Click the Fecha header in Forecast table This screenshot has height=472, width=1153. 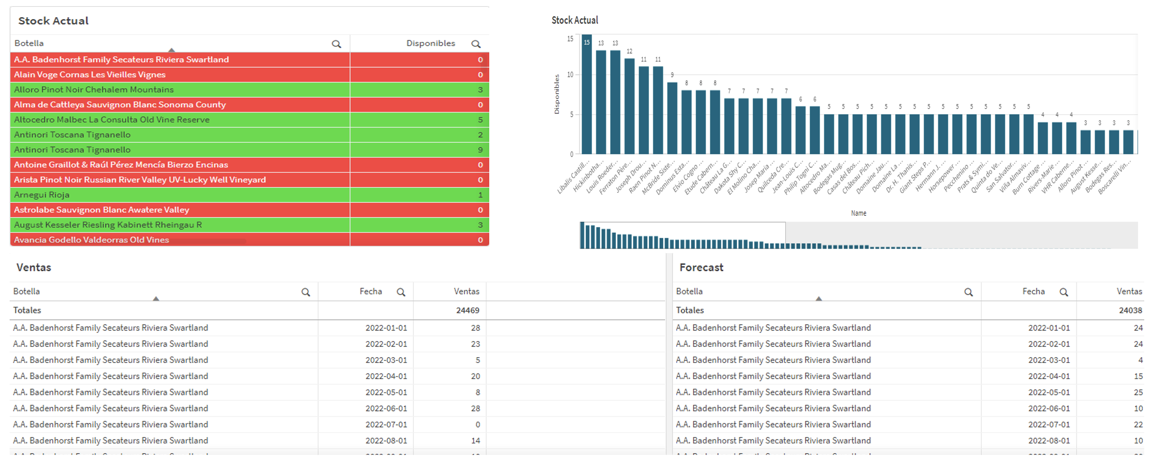[1033, 292]
